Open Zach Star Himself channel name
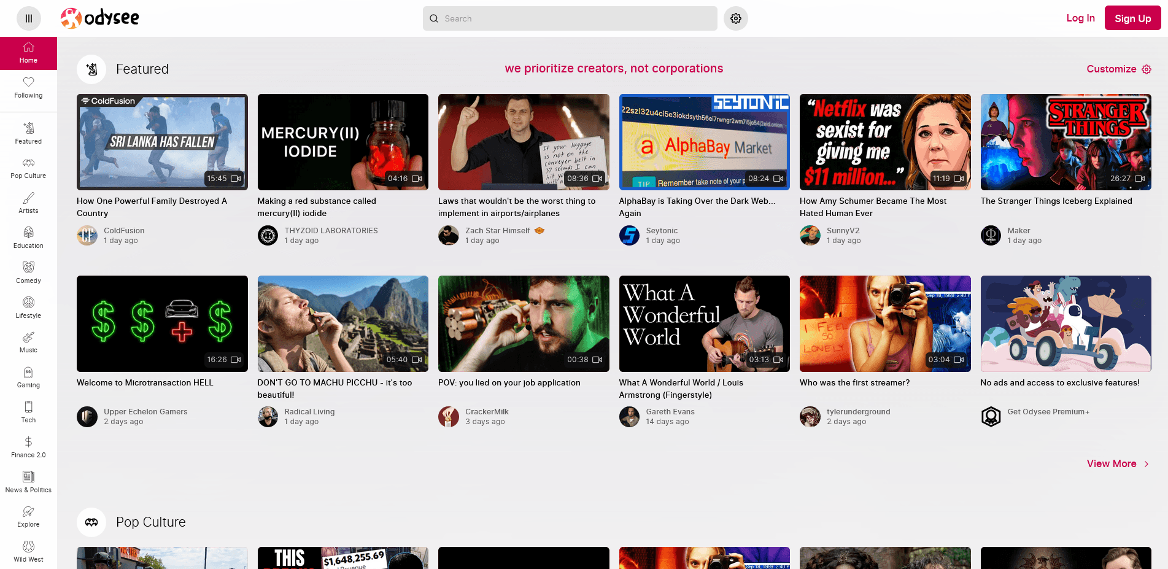 pyautogui.click(x=498, y=231)
